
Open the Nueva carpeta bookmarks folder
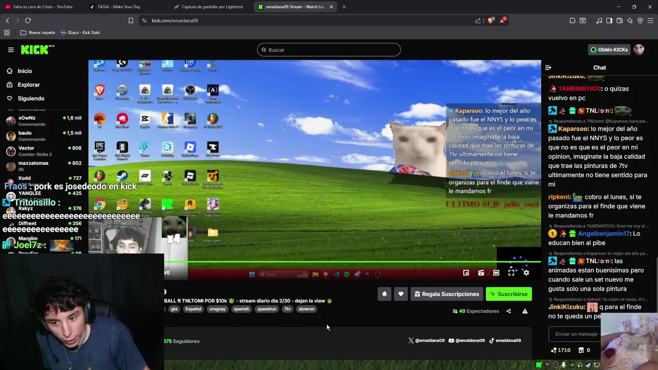(x=38, y=32)
